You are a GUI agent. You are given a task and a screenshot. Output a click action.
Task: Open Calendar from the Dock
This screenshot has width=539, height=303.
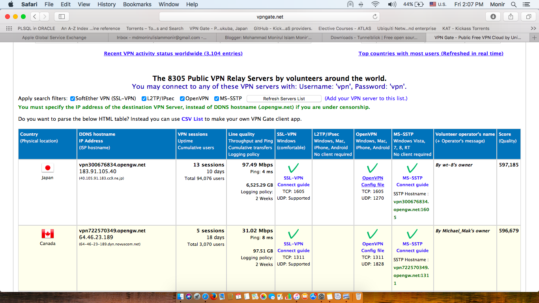tap(239, 297)
